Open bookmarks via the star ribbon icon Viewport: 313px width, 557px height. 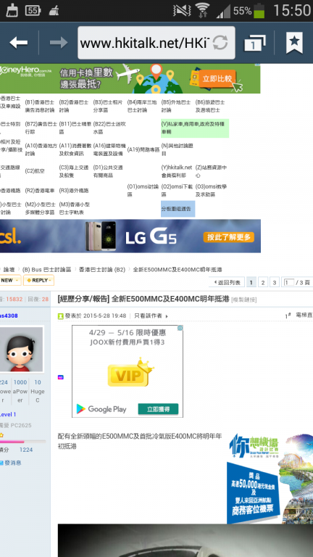tap(294, 43)
